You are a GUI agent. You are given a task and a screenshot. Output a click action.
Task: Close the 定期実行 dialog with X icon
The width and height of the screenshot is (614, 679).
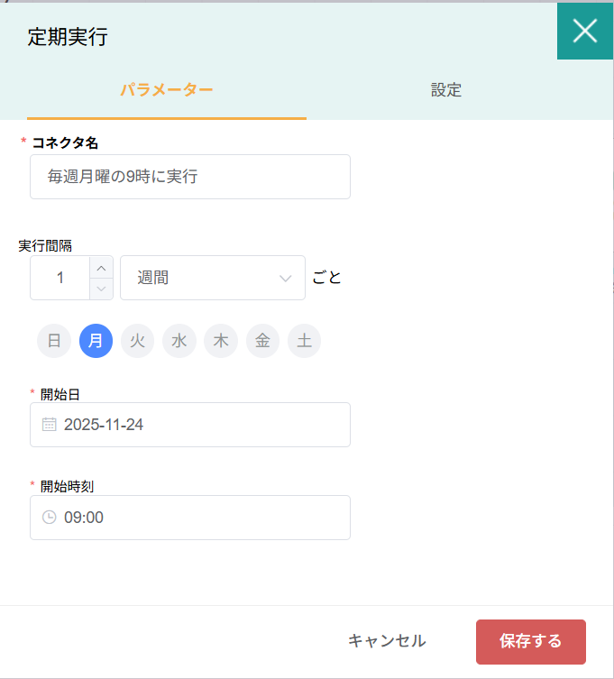coord(585,31)
